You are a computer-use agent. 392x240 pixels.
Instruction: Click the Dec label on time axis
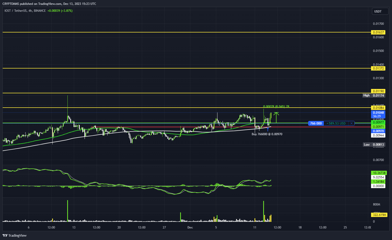pos(190,227)
